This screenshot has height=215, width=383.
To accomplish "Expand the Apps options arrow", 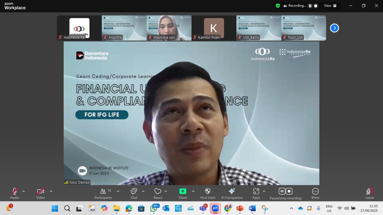I will pyautogui.click(x=264, y=191).
